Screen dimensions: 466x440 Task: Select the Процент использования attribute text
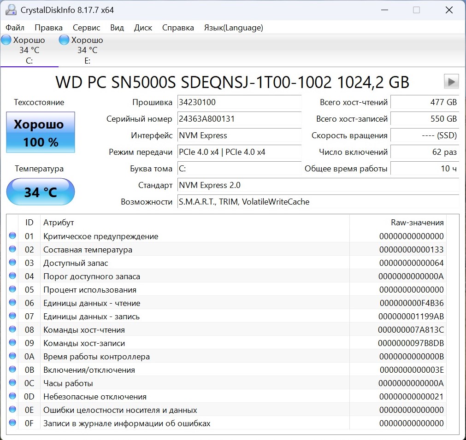90,290
